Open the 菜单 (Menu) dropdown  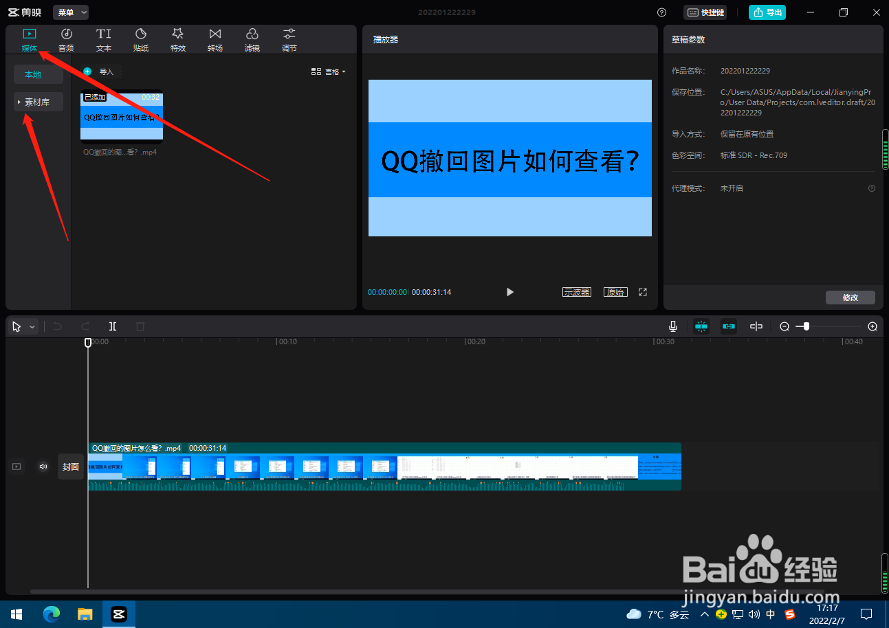click(71, 12)
